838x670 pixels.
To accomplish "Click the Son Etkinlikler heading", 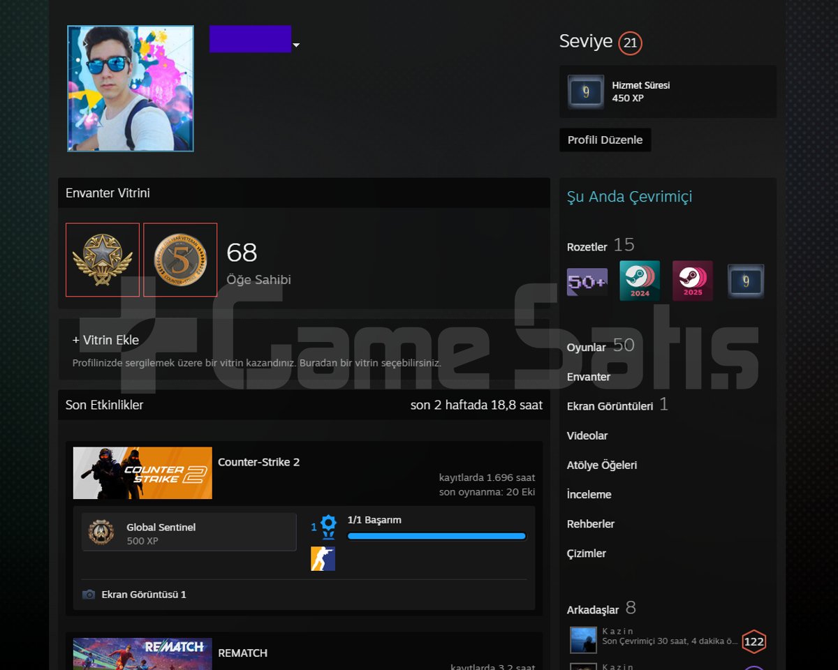I will point(104,405).
